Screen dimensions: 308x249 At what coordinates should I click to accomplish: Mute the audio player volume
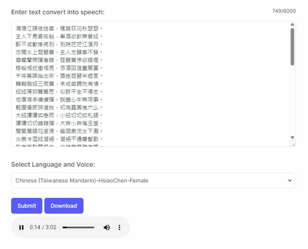(x=107, y=227)
